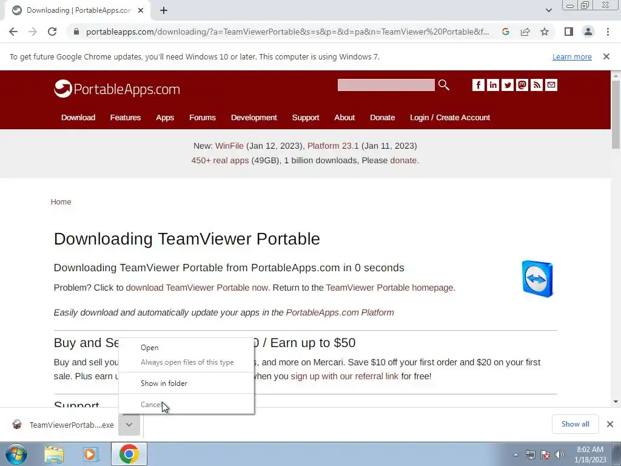
Task: Follow the Platform 23.1 link
Action: pos(333,146)
